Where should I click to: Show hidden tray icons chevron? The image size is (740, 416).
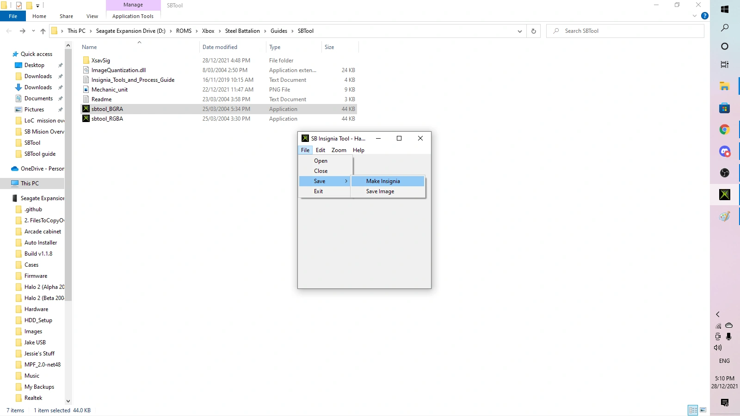pyautogui.click(x=718, y=314)
